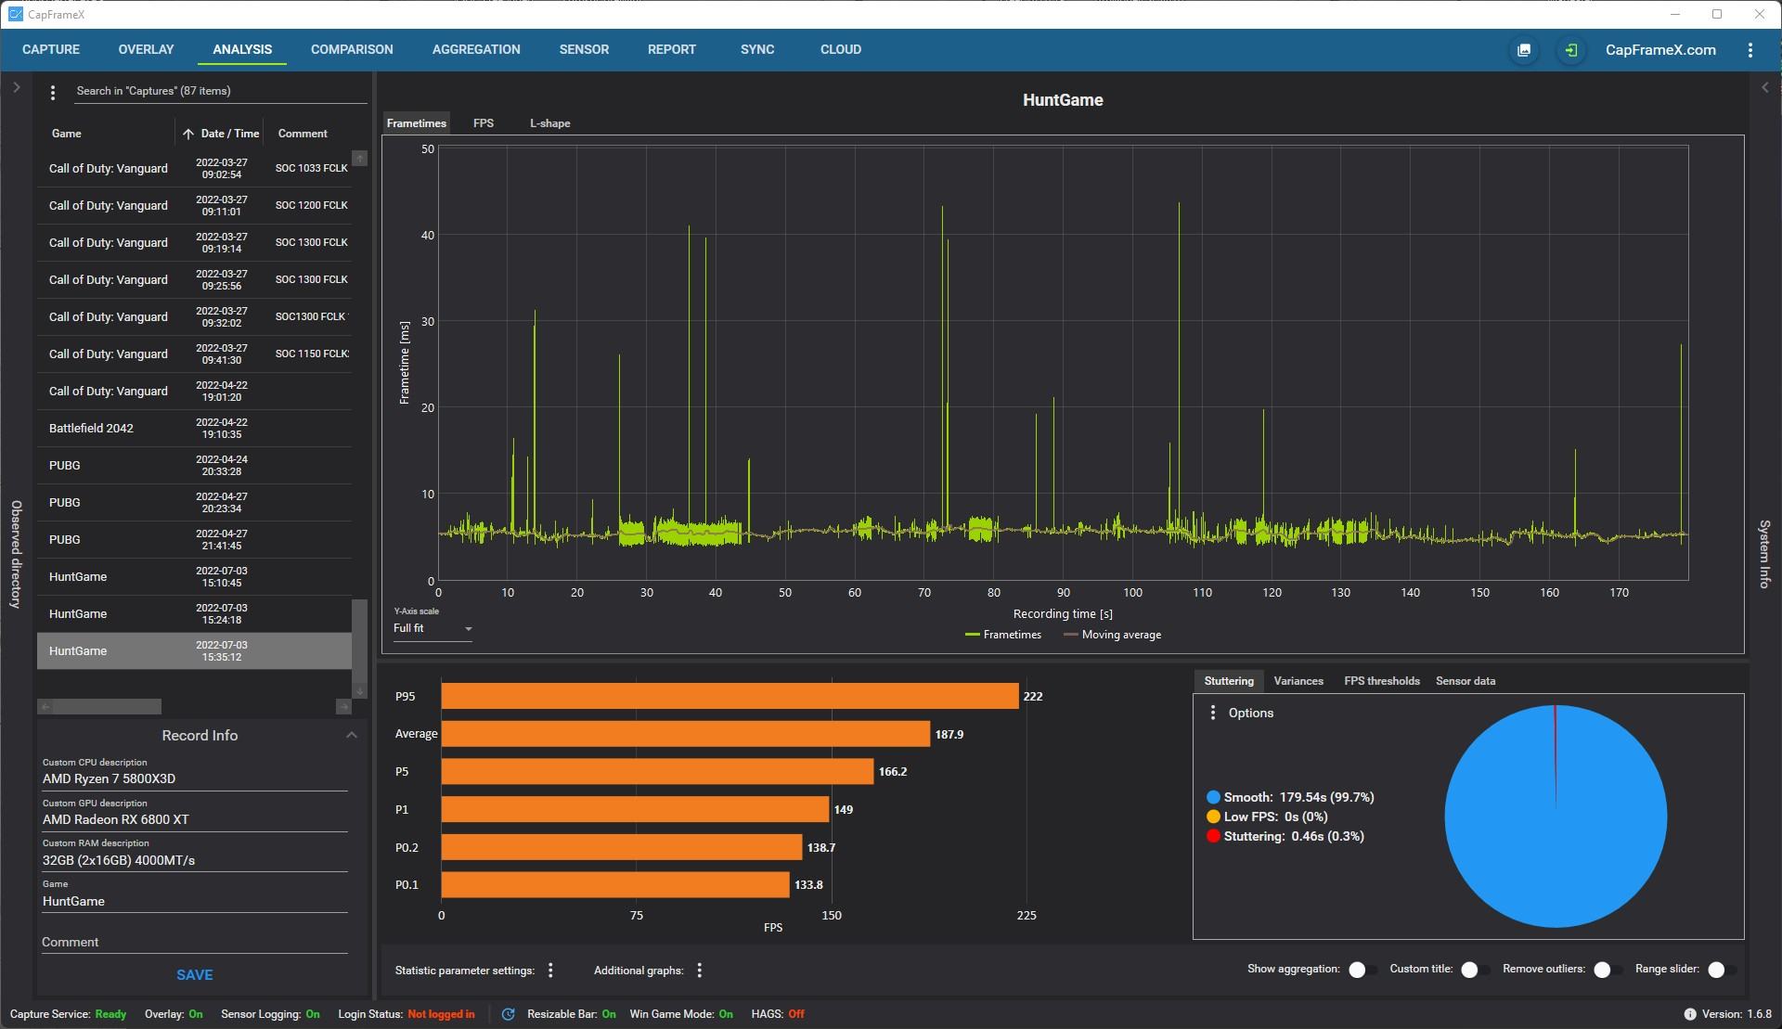This screenshot has height=1029, width=1782.
Task: Open the CLOUD tab
Action: [841, 50]
